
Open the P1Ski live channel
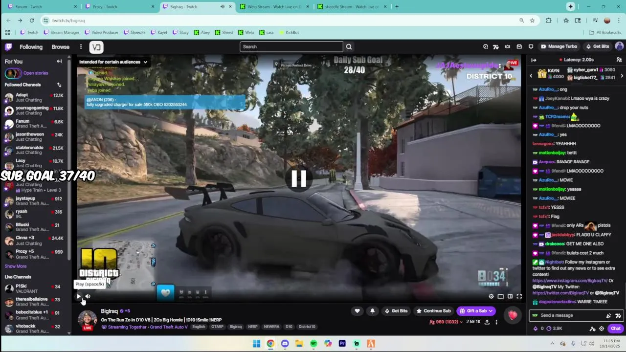pyautogui.click(x=34, y=288)
